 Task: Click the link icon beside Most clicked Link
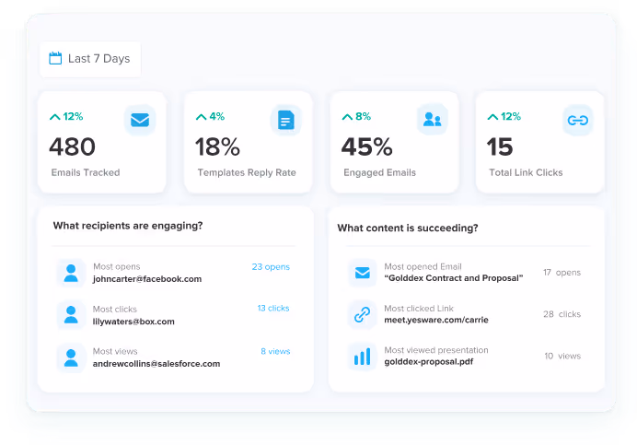[363, 314]
